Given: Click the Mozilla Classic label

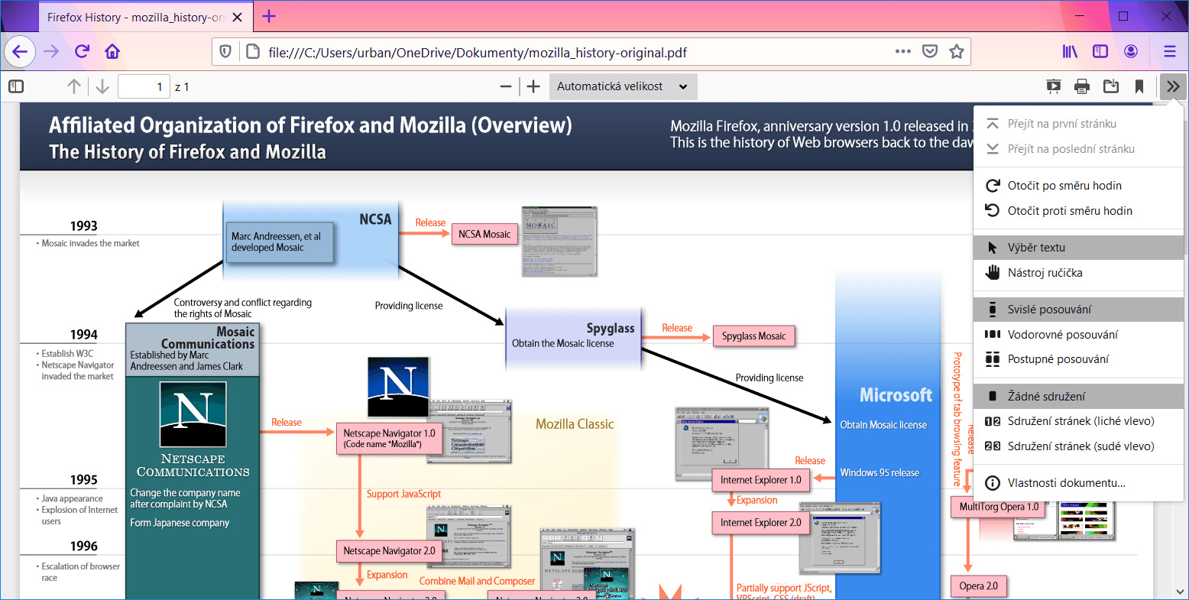Looking at the screenshot, I should click(x=575, y=424).
